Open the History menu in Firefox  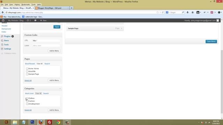pyautogui.click(x=17, y=5)
